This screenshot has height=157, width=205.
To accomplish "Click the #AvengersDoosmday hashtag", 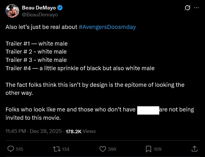I will (107, 27).
